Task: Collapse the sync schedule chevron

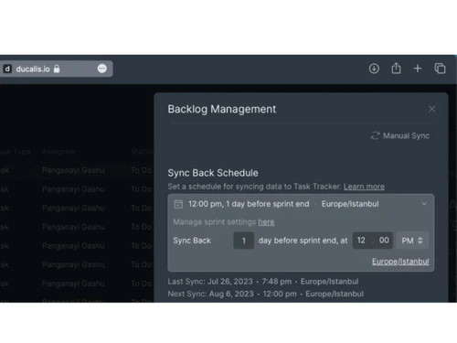Action: (x=424, y=204)
